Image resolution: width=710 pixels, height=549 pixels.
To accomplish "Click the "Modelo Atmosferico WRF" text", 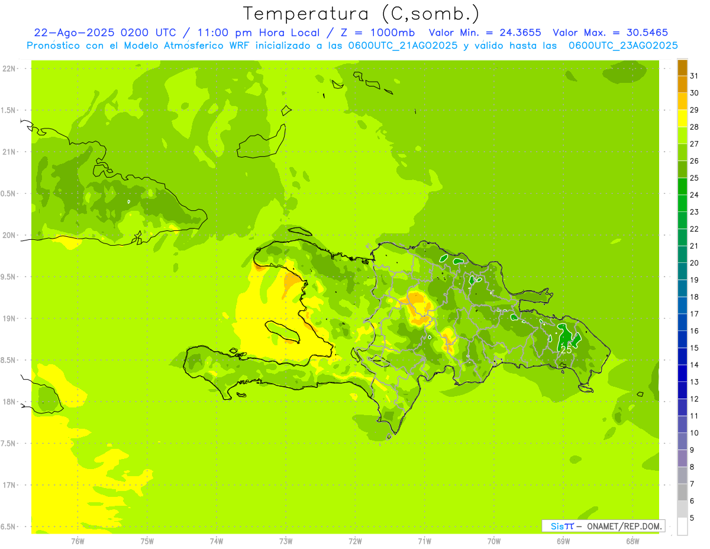I will click(x=187, y=46).
